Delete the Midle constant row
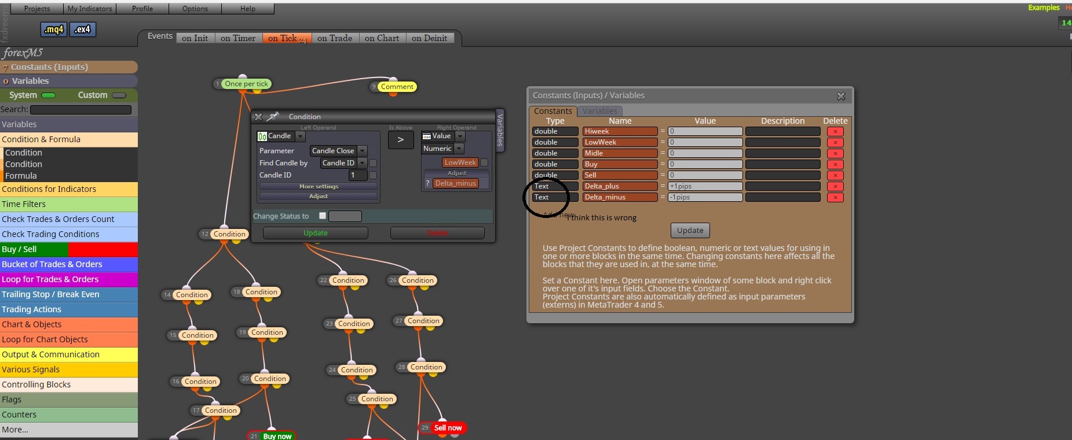 835,153
